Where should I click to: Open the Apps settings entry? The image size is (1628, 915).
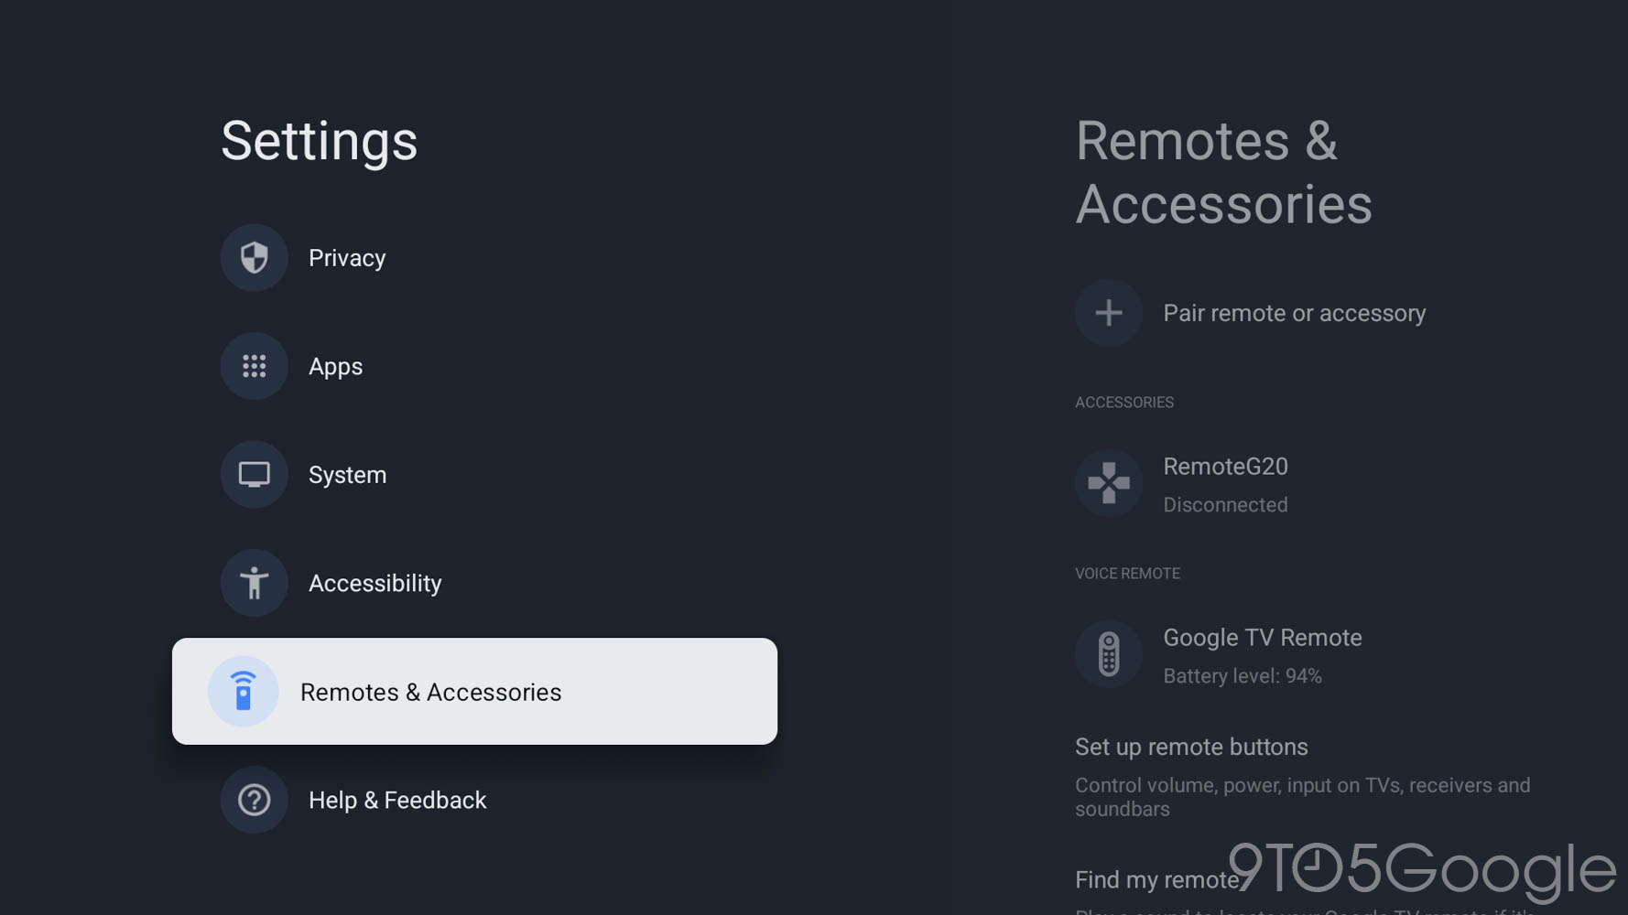336,366
